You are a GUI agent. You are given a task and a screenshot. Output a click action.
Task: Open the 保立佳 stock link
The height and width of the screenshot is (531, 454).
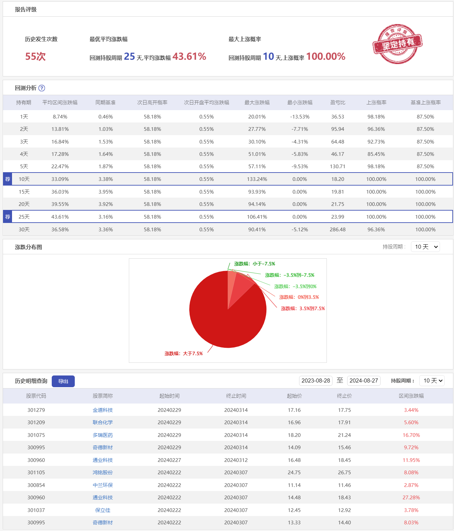coord(103,510)
